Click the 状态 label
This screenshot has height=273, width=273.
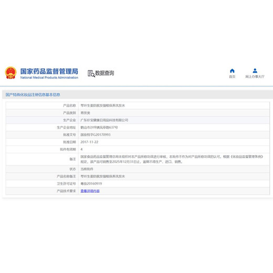point(72,169)
